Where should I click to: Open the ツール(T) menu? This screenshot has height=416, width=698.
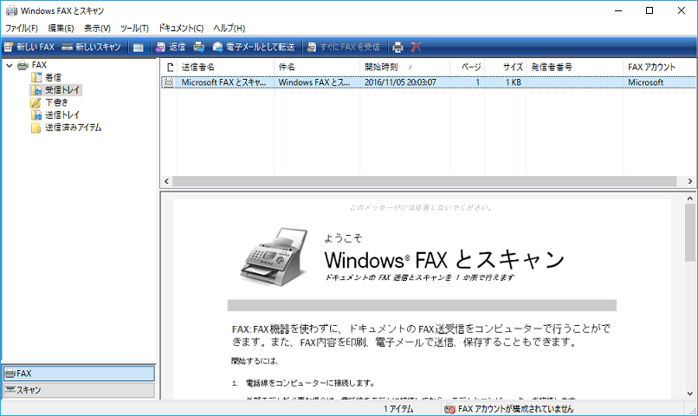(134, 28)
